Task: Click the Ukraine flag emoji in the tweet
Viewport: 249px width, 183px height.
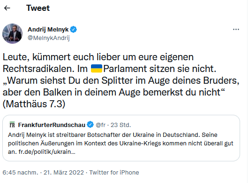Action: pos(97,69)
